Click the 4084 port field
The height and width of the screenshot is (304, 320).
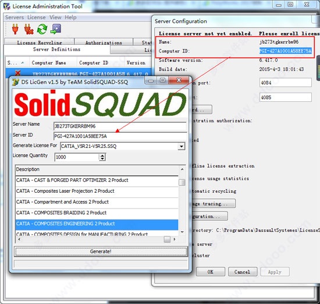pyautogui.click(x=285, y=83)
